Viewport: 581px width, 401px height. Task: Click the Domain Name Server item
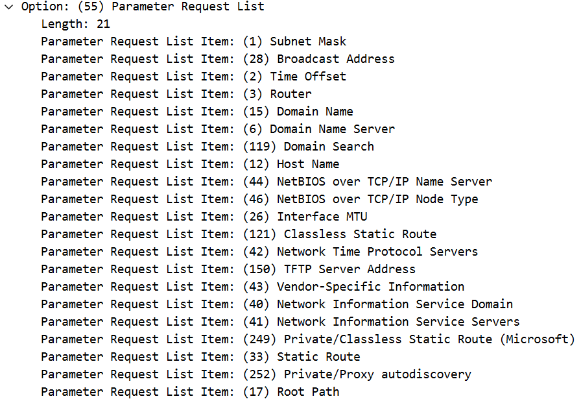217,129
